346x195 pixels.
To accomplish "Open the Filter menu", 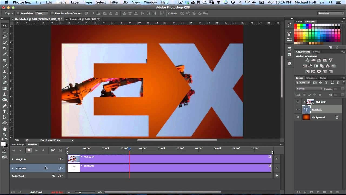I will pyautogui.click(x=114, y=2).
